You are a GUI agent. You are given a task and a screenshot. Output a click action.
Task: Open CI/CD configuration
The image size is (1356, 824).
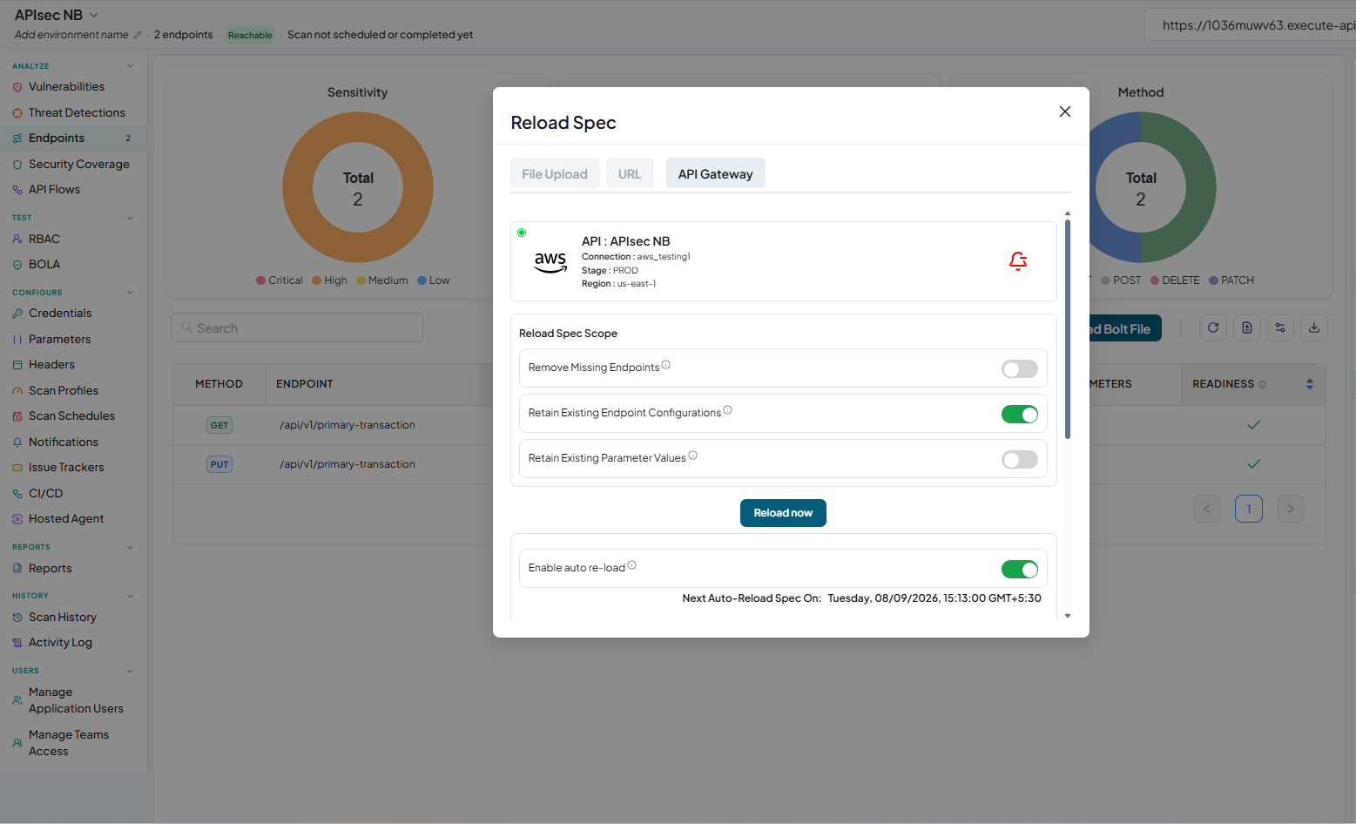coord(45,494)
